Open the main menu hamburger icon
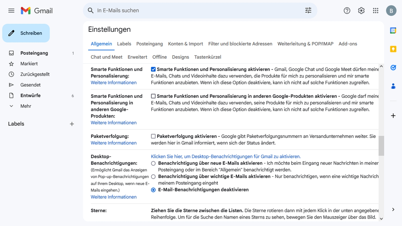The image size is (402, 226). tap(11, 11)
